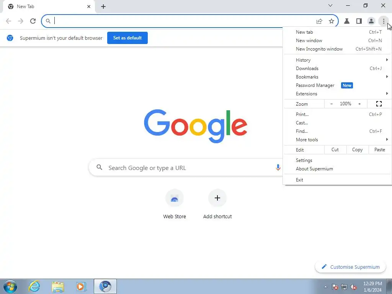Click the Google logo
This screenshot has height=294, width=392.
pos(196,126)
